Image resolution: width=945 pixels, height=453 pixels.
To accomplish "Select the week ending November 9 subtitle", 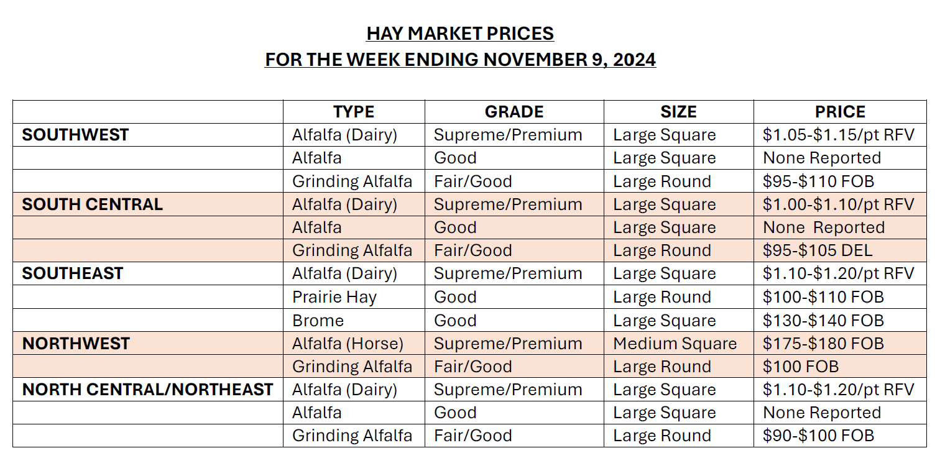I will coord(460,60).
